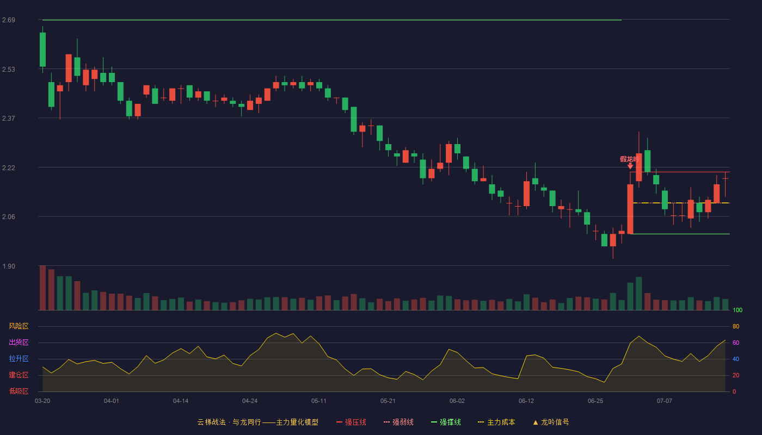Click the 风险区 zone label
762x435 pixels.
pyautogui.click(x=19, y=326)
